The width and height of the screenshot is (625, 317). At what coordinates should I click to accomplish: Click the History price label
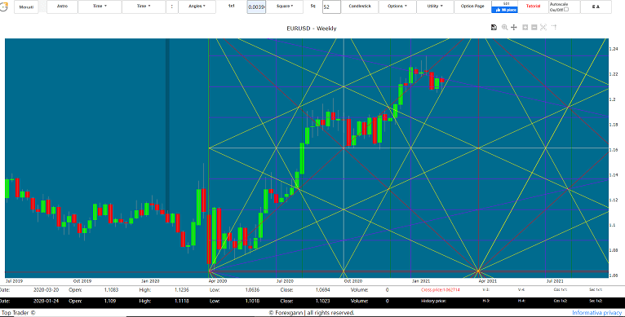click(x=434, y=301)
